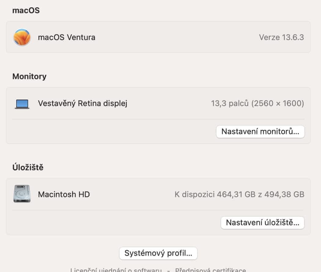Click the macOS Ventura logo icon
Image resolution: width=321 pixels, height=272 pixels.
22,37
